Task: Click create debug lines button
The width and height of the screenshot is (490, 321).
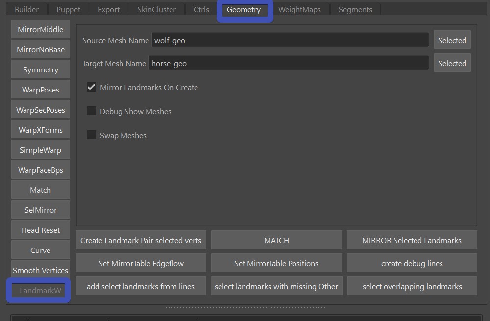Action: (x=412, y=263)
